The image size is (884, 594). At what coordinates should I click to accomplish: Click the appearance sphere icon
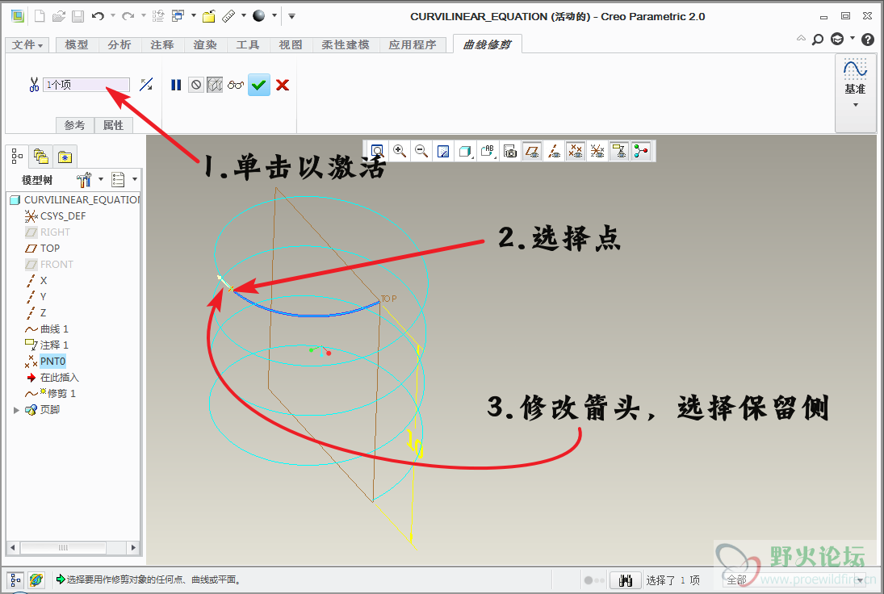(259, 16)
